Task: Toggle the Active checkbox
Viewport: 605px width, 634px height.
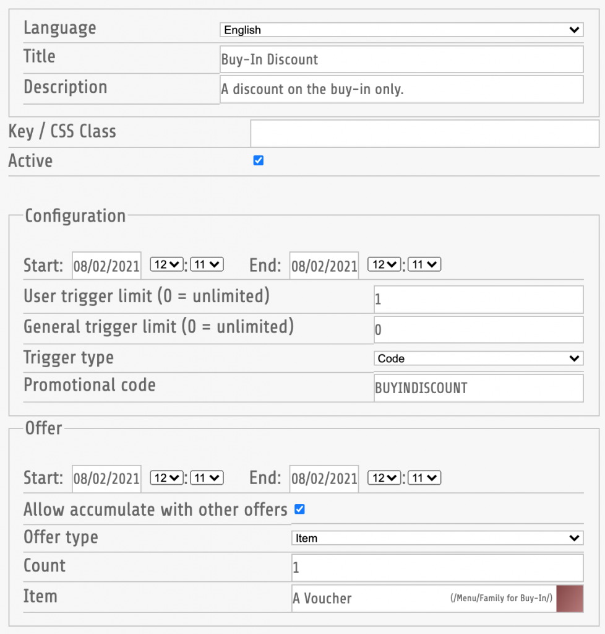Action: [259, 160]
